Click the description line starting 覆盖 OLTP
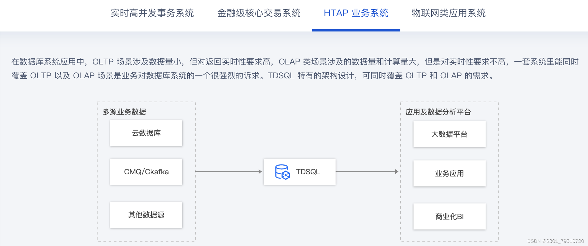The image size is (588, 246). [253, 76]
